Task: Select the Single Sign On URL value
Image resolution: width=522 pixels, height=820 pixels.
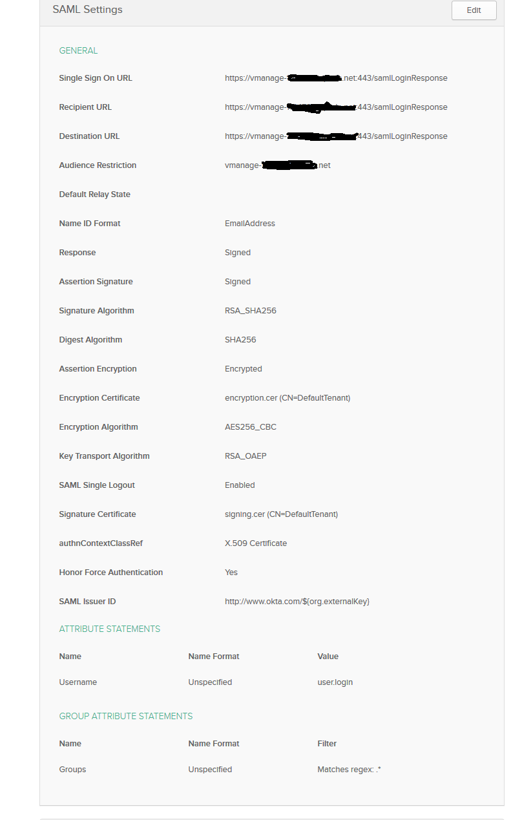Action: pyautogui.click(x=336, y=78)
